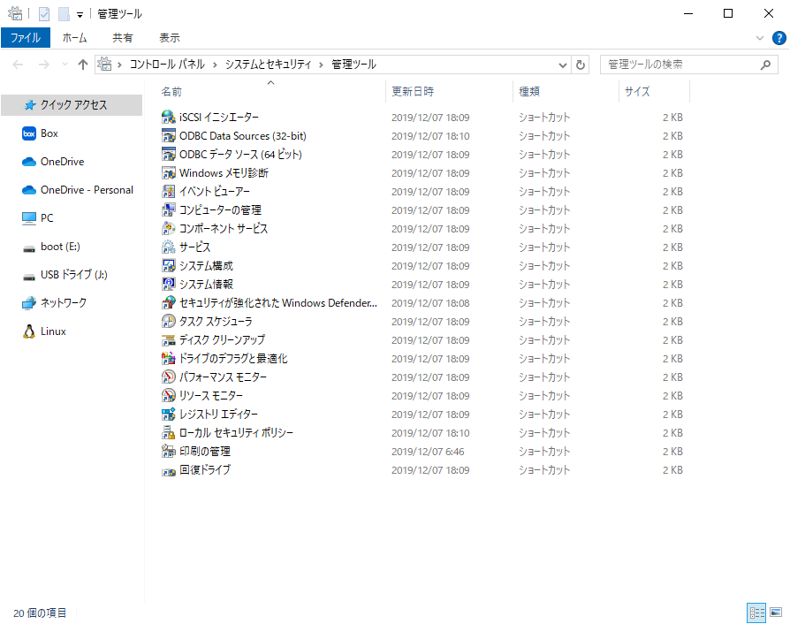This screenshot has width=790, height=624.
Task: Click the リソース モニター icon
Action: tap(168, 396)
